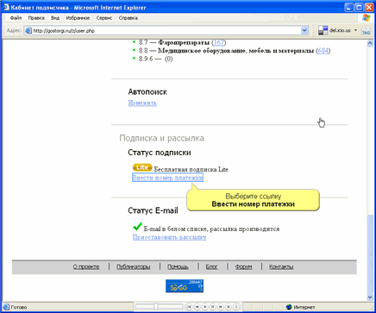Click the TAG toolbar button icon
This screenshot has width=376, height=313.
[366, 30]
